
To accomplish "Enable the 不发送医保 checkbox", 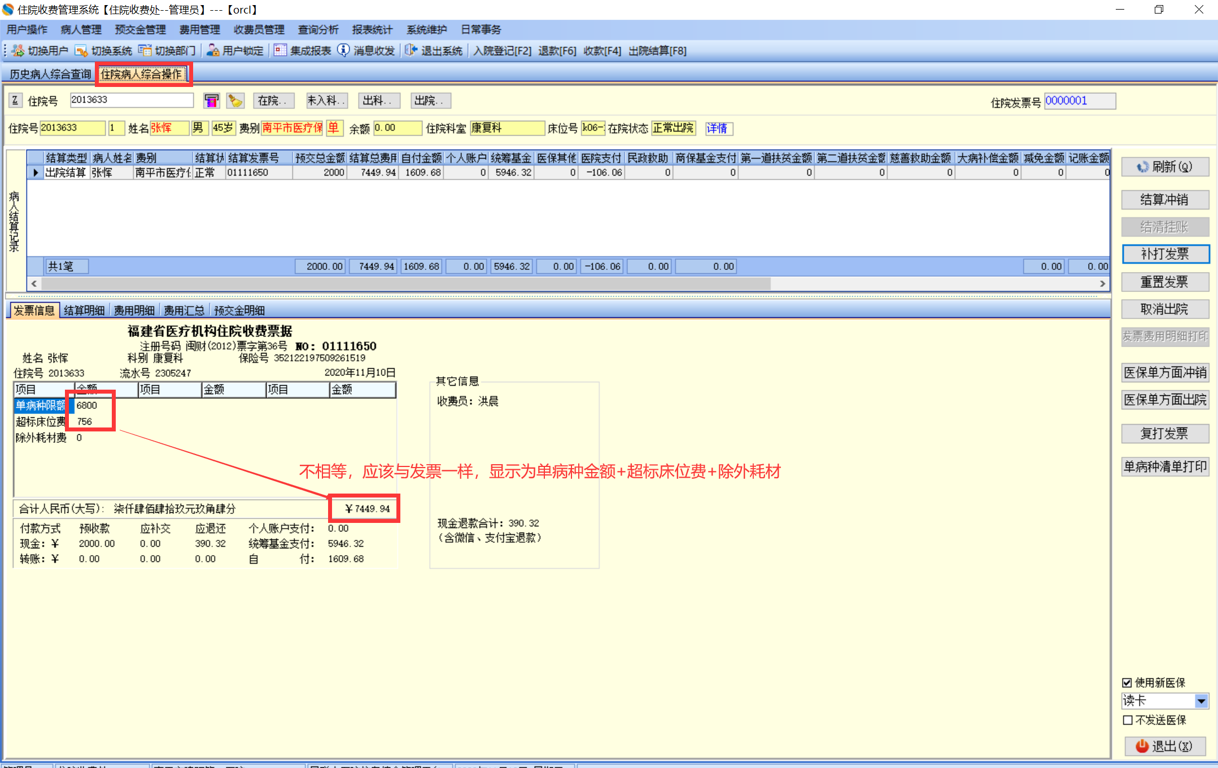I will [1127, 720].
